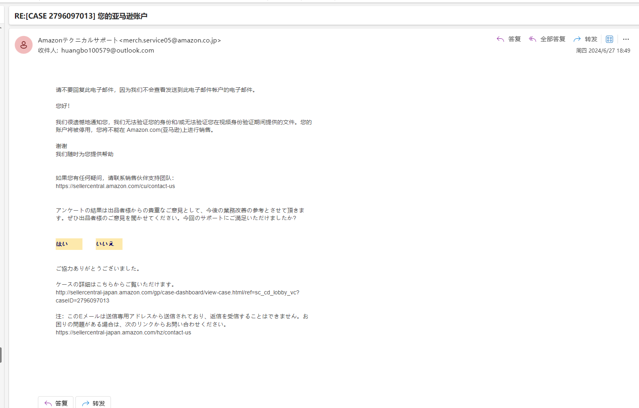
Task: Click sender name Amazonテクニカルサポート
Action: click(78, 40)
